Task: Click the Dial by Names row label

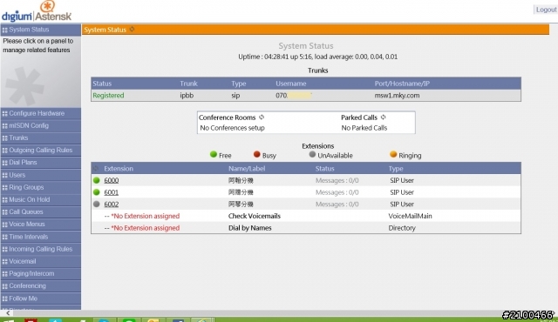Action: tap(250, 228)
